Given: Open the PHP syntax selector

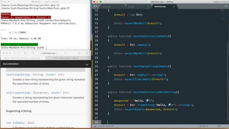Looking at the screenshot, I should [x=219, y=126].
